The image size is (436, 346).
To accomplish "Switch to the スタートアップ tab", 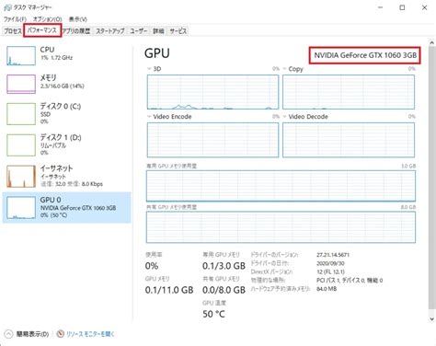I will point(110,31).
